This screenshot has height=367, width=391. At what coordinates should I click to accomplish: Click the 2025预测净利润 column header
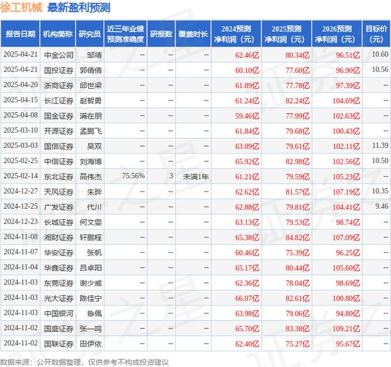pyautogui.click(x=286, y=34)
